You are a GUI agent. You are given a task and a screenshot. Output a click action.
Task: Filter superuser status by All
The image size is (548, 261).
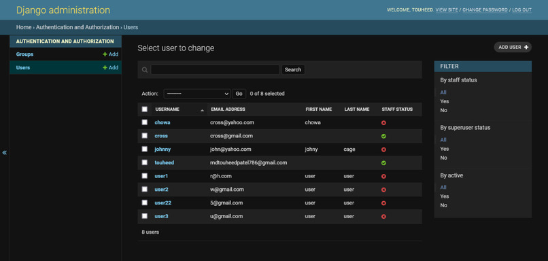(443, 140)
